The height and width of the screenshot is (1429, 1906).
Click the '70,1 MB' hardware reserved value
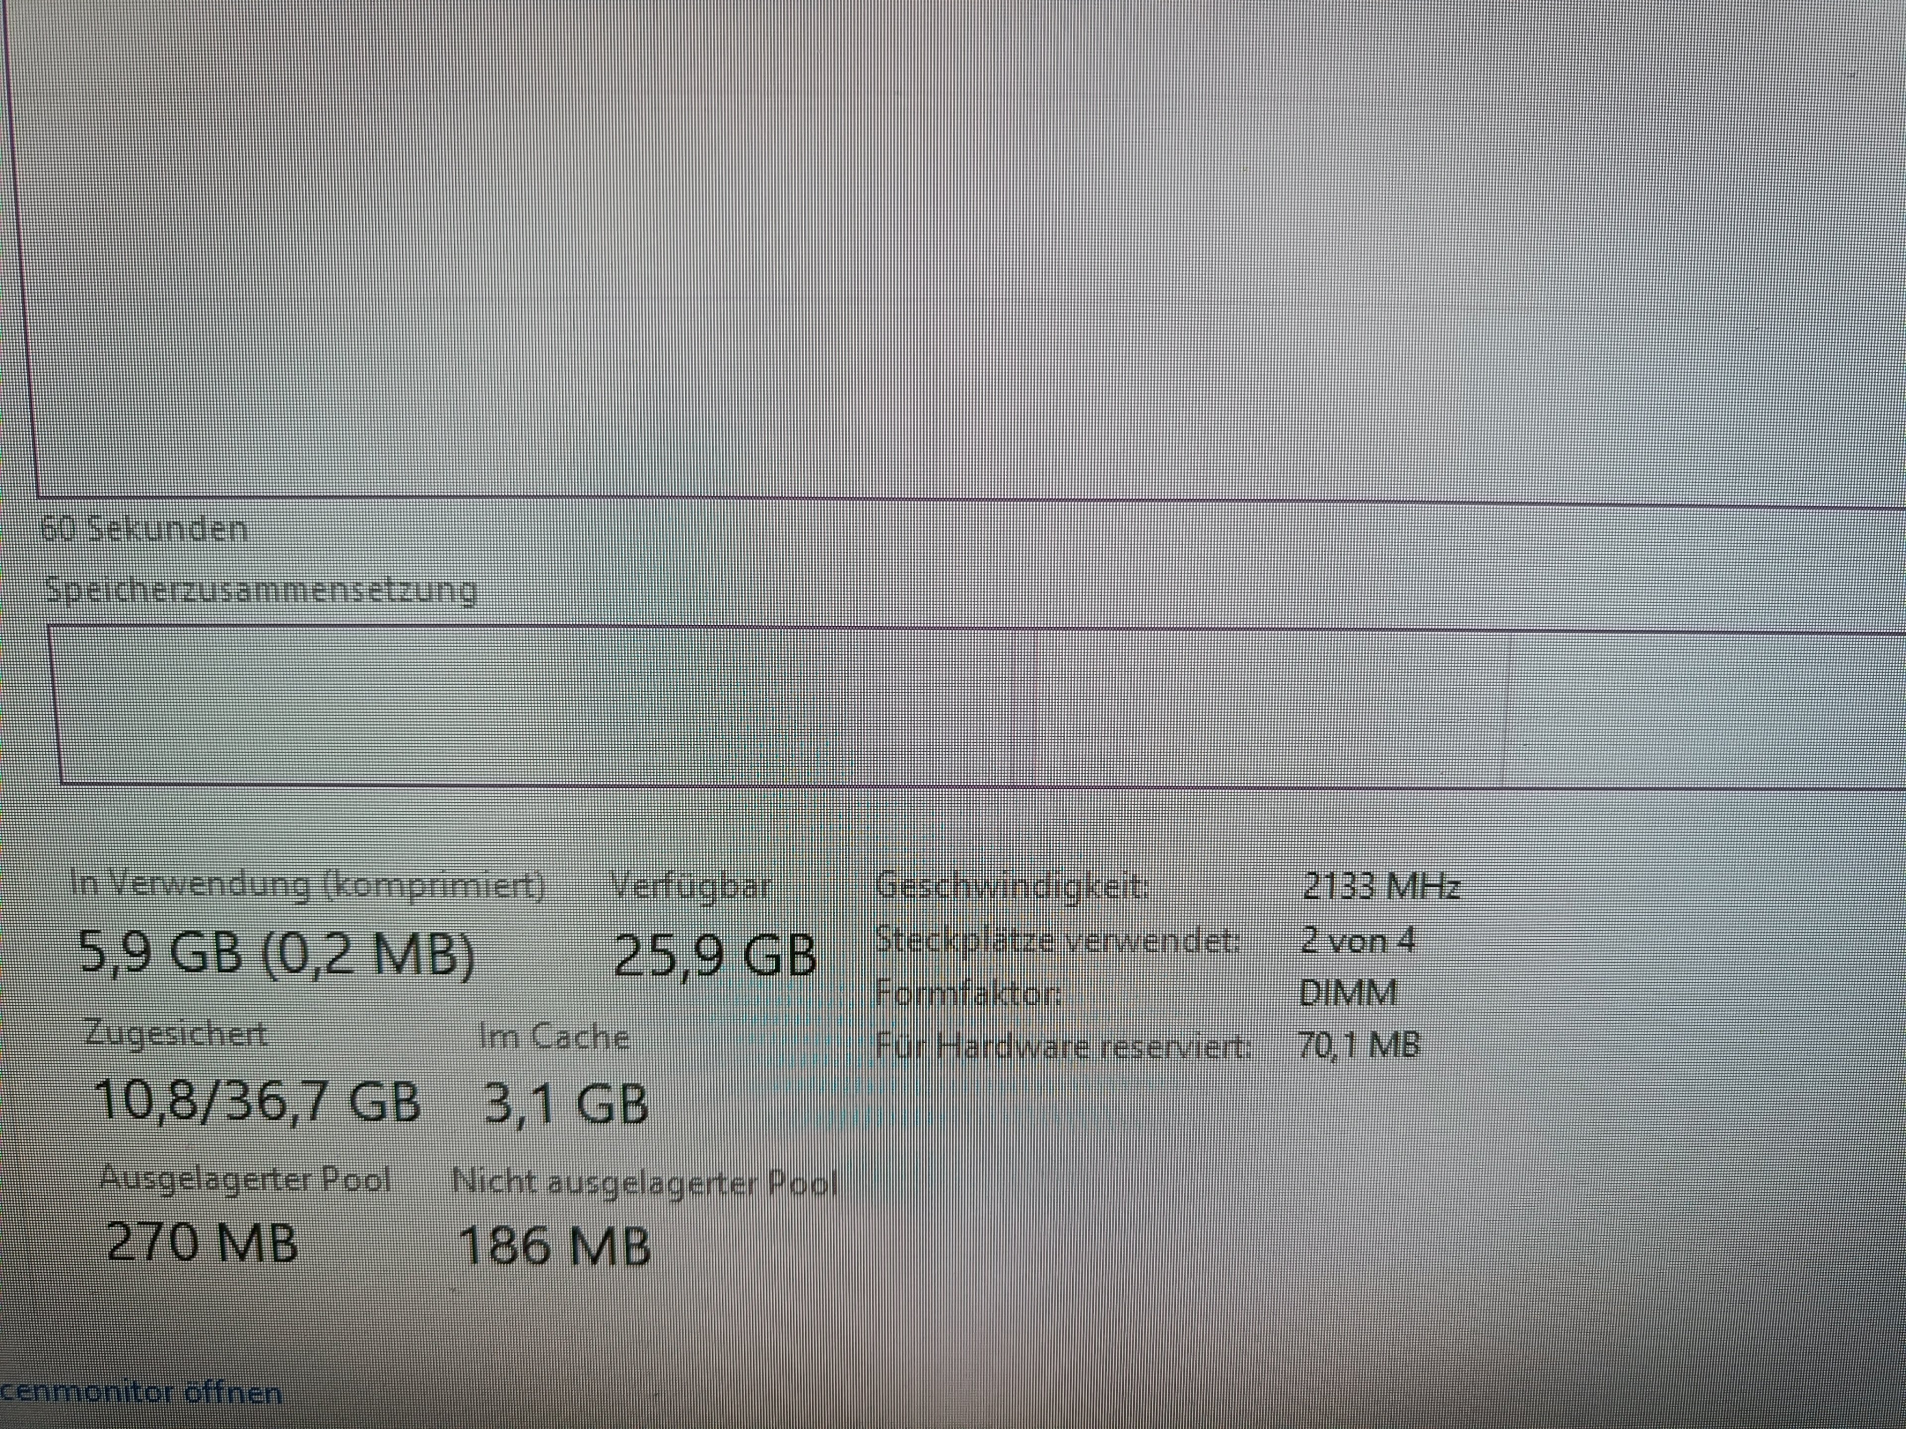(x=1358, y=1045)
